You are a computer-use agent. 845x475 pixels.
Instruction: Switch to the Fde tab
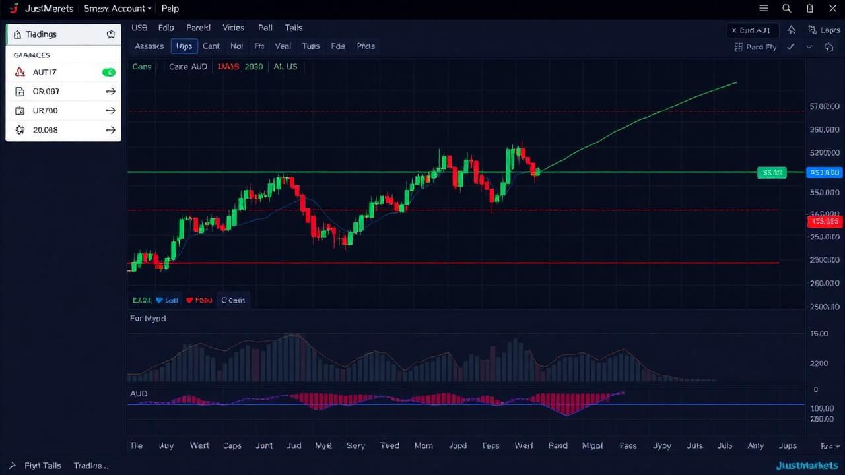point(338,46)
